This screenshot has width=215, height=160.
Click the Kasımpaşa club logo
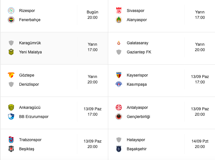point(119,84)
